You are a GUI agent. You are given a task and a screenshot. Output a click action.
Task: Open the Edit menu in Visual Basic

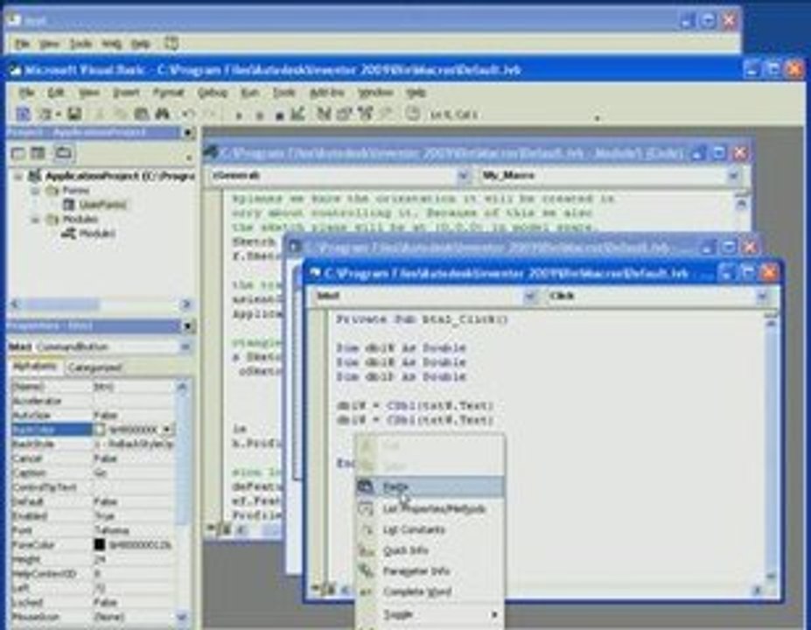coord(55,93)
